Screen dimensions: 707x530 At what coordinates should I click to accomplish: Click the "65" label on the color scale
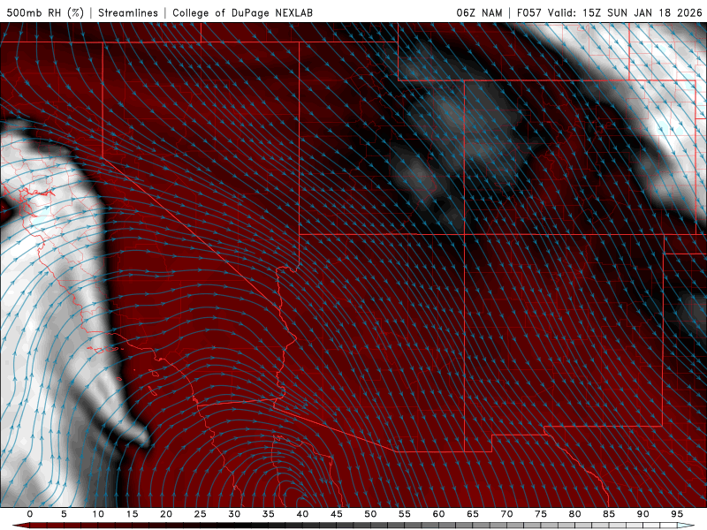click(x=473, y=514)
